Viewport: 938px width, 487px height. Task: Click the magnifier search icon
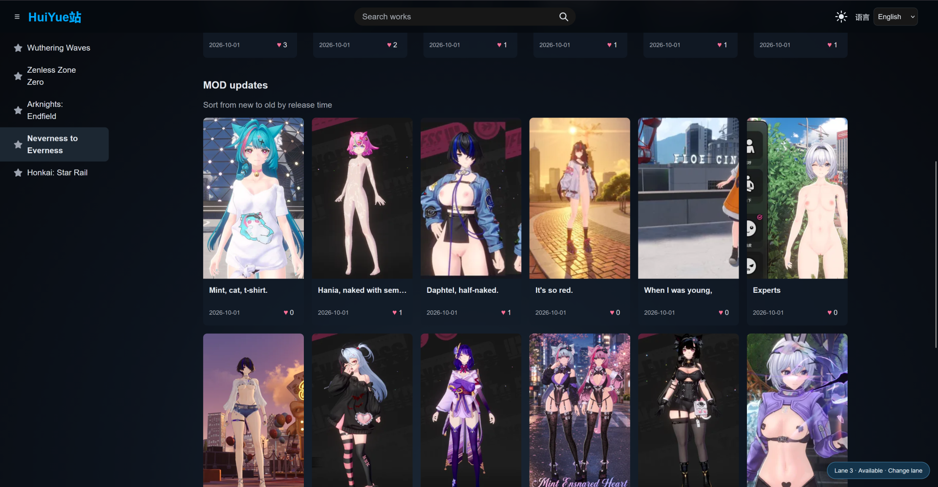coord(563,17)
